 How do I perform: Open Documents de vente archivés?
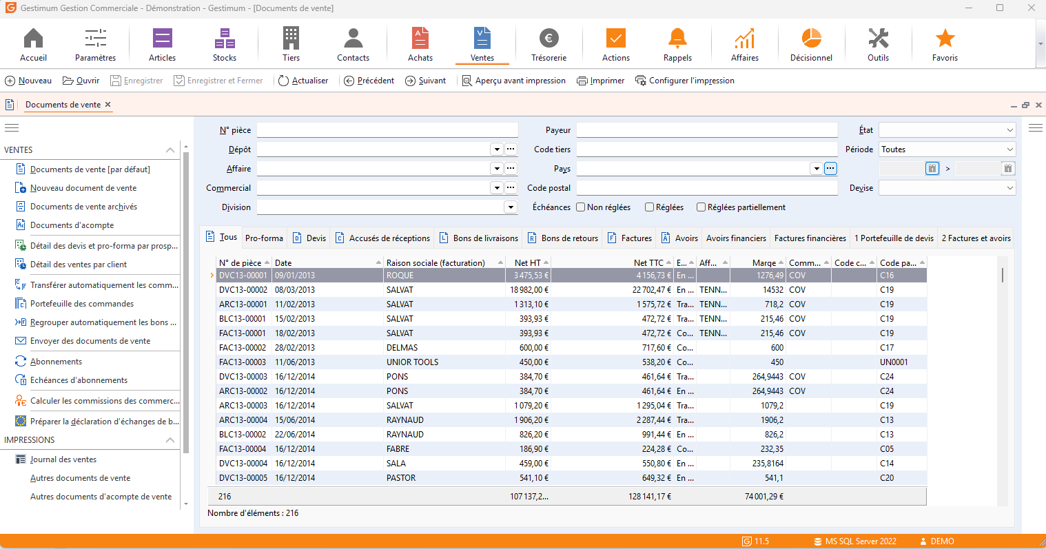(83, 207)
